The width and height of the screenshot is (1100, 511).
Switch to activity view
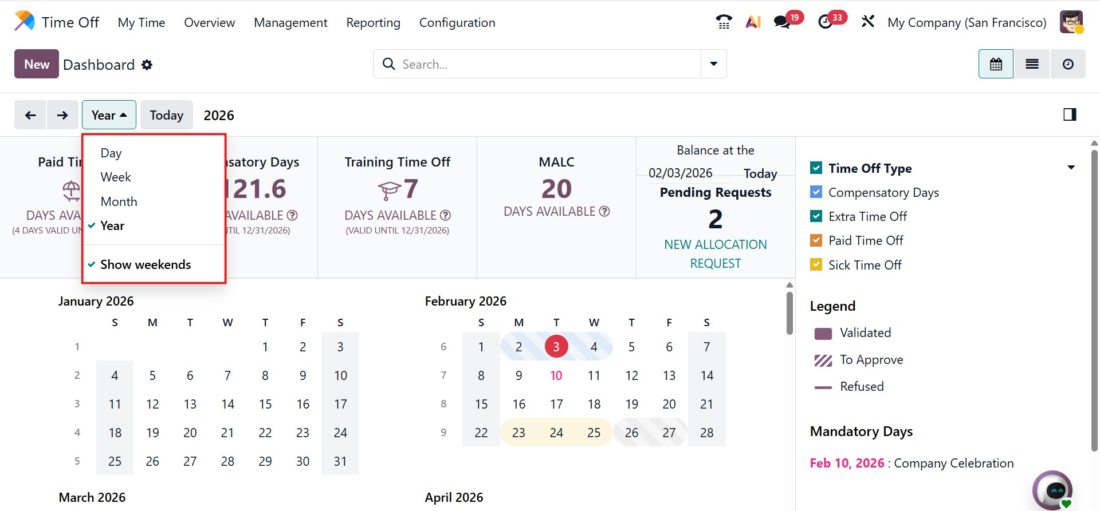(1068, 64)
